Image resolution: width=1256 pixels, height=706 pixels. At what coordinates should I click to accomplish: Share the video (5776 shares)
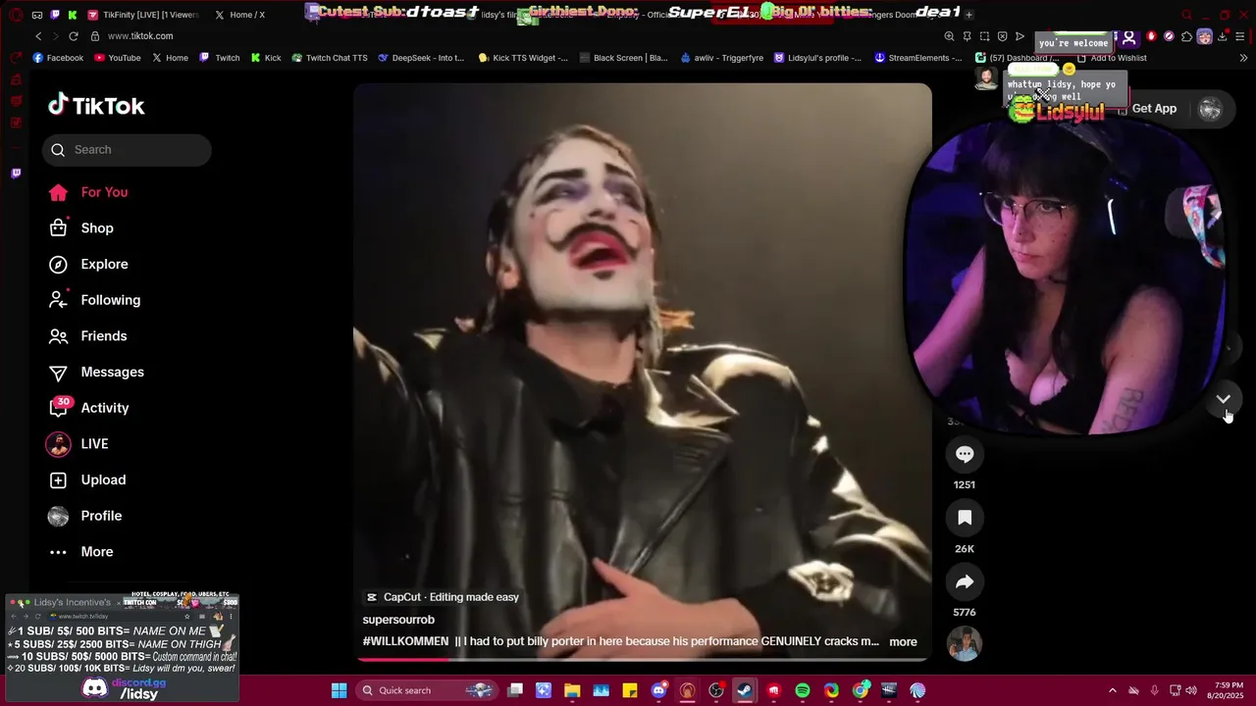[x=965, y=582]
